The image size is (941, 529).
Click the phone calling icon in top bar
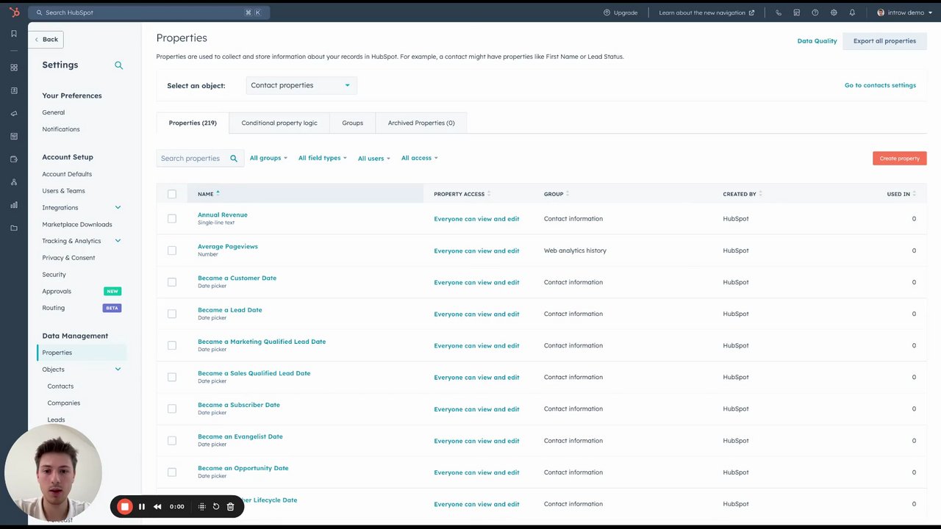[x=779, y=12]
